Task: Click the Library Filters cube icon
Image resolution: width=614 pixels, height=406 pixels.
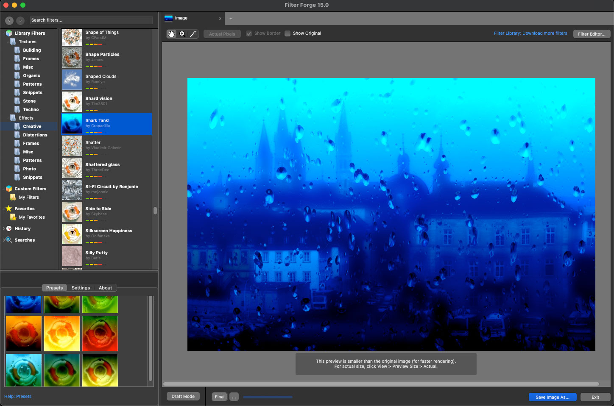Action: click(9, 33)
